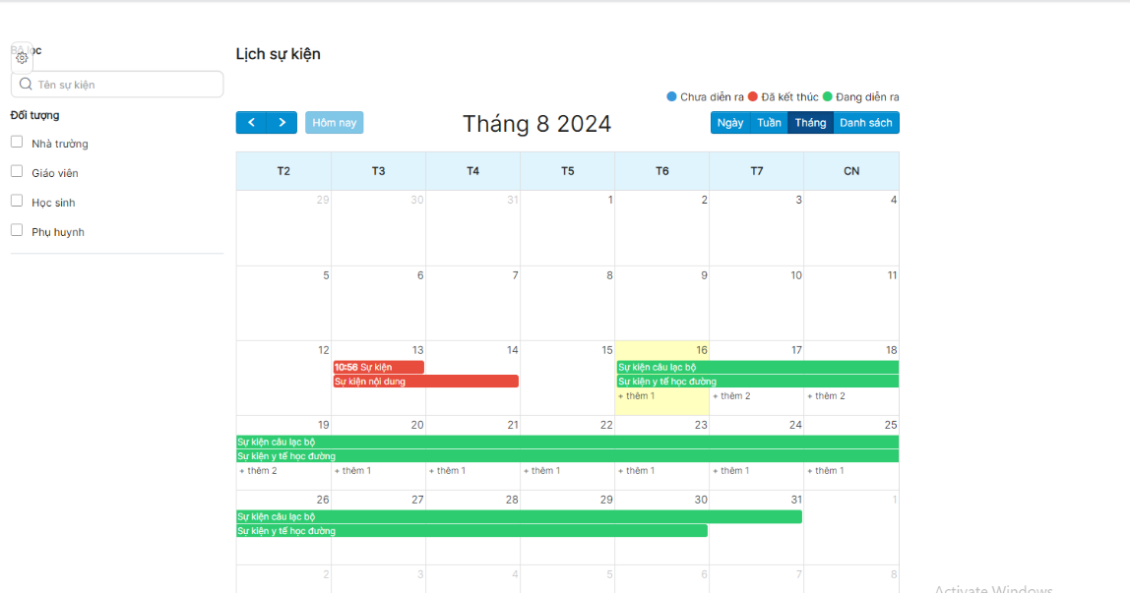
Task: Switch to "Tuần" week view
Action: click(x=769, y=123)
